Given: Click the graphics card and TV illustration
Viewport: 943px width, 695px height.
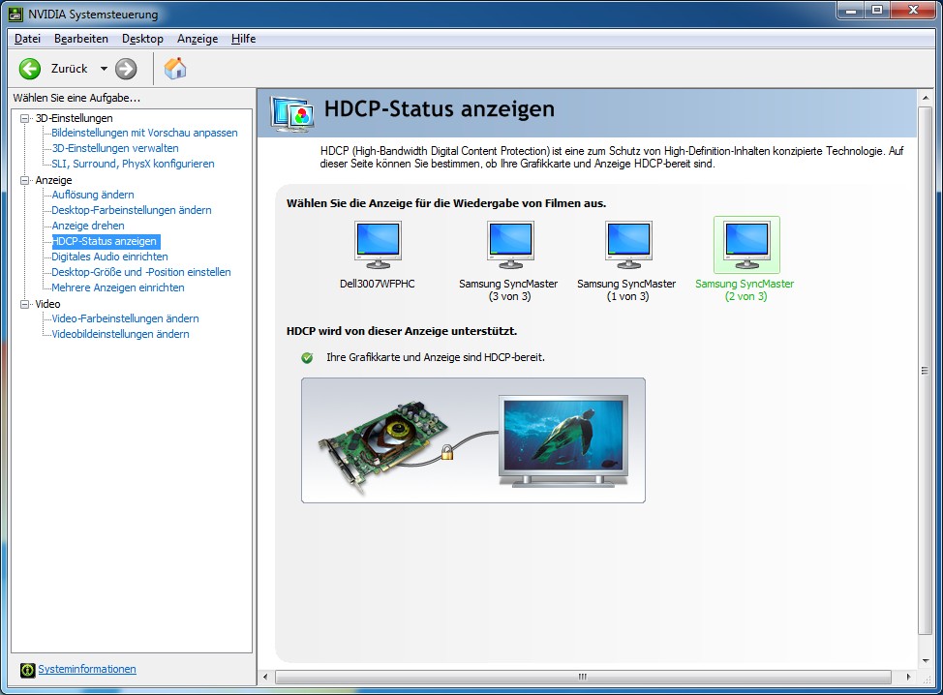Looking at the screenshot, I should pos(473,439).
